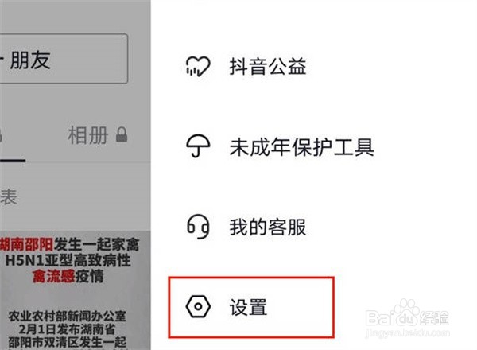
Task: Open 抖音公益 menu entry
Action: coord(268,66)
